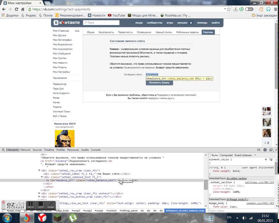Open сообщества in VK header
The height and width of the screenshot is (223, 279).
(154, 23)
